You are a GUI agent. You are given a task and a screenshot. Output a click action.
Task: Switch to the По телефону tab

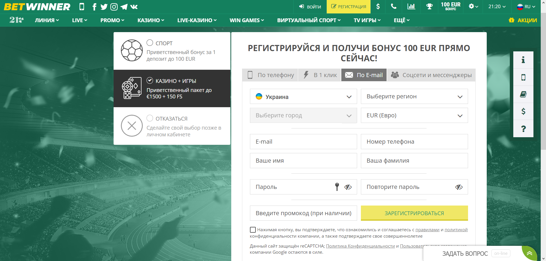click(x=270, y=75)
